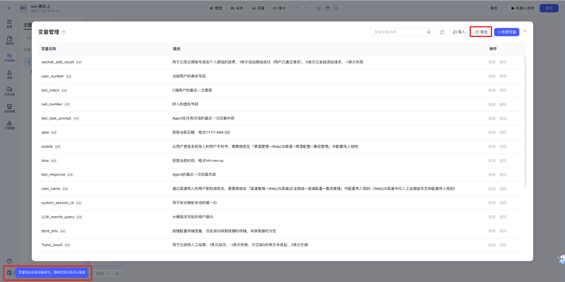Viewport: 565px width, 282px height.
Task: Open the robot assistant icon at bottom-right
Action: point(560,260)
